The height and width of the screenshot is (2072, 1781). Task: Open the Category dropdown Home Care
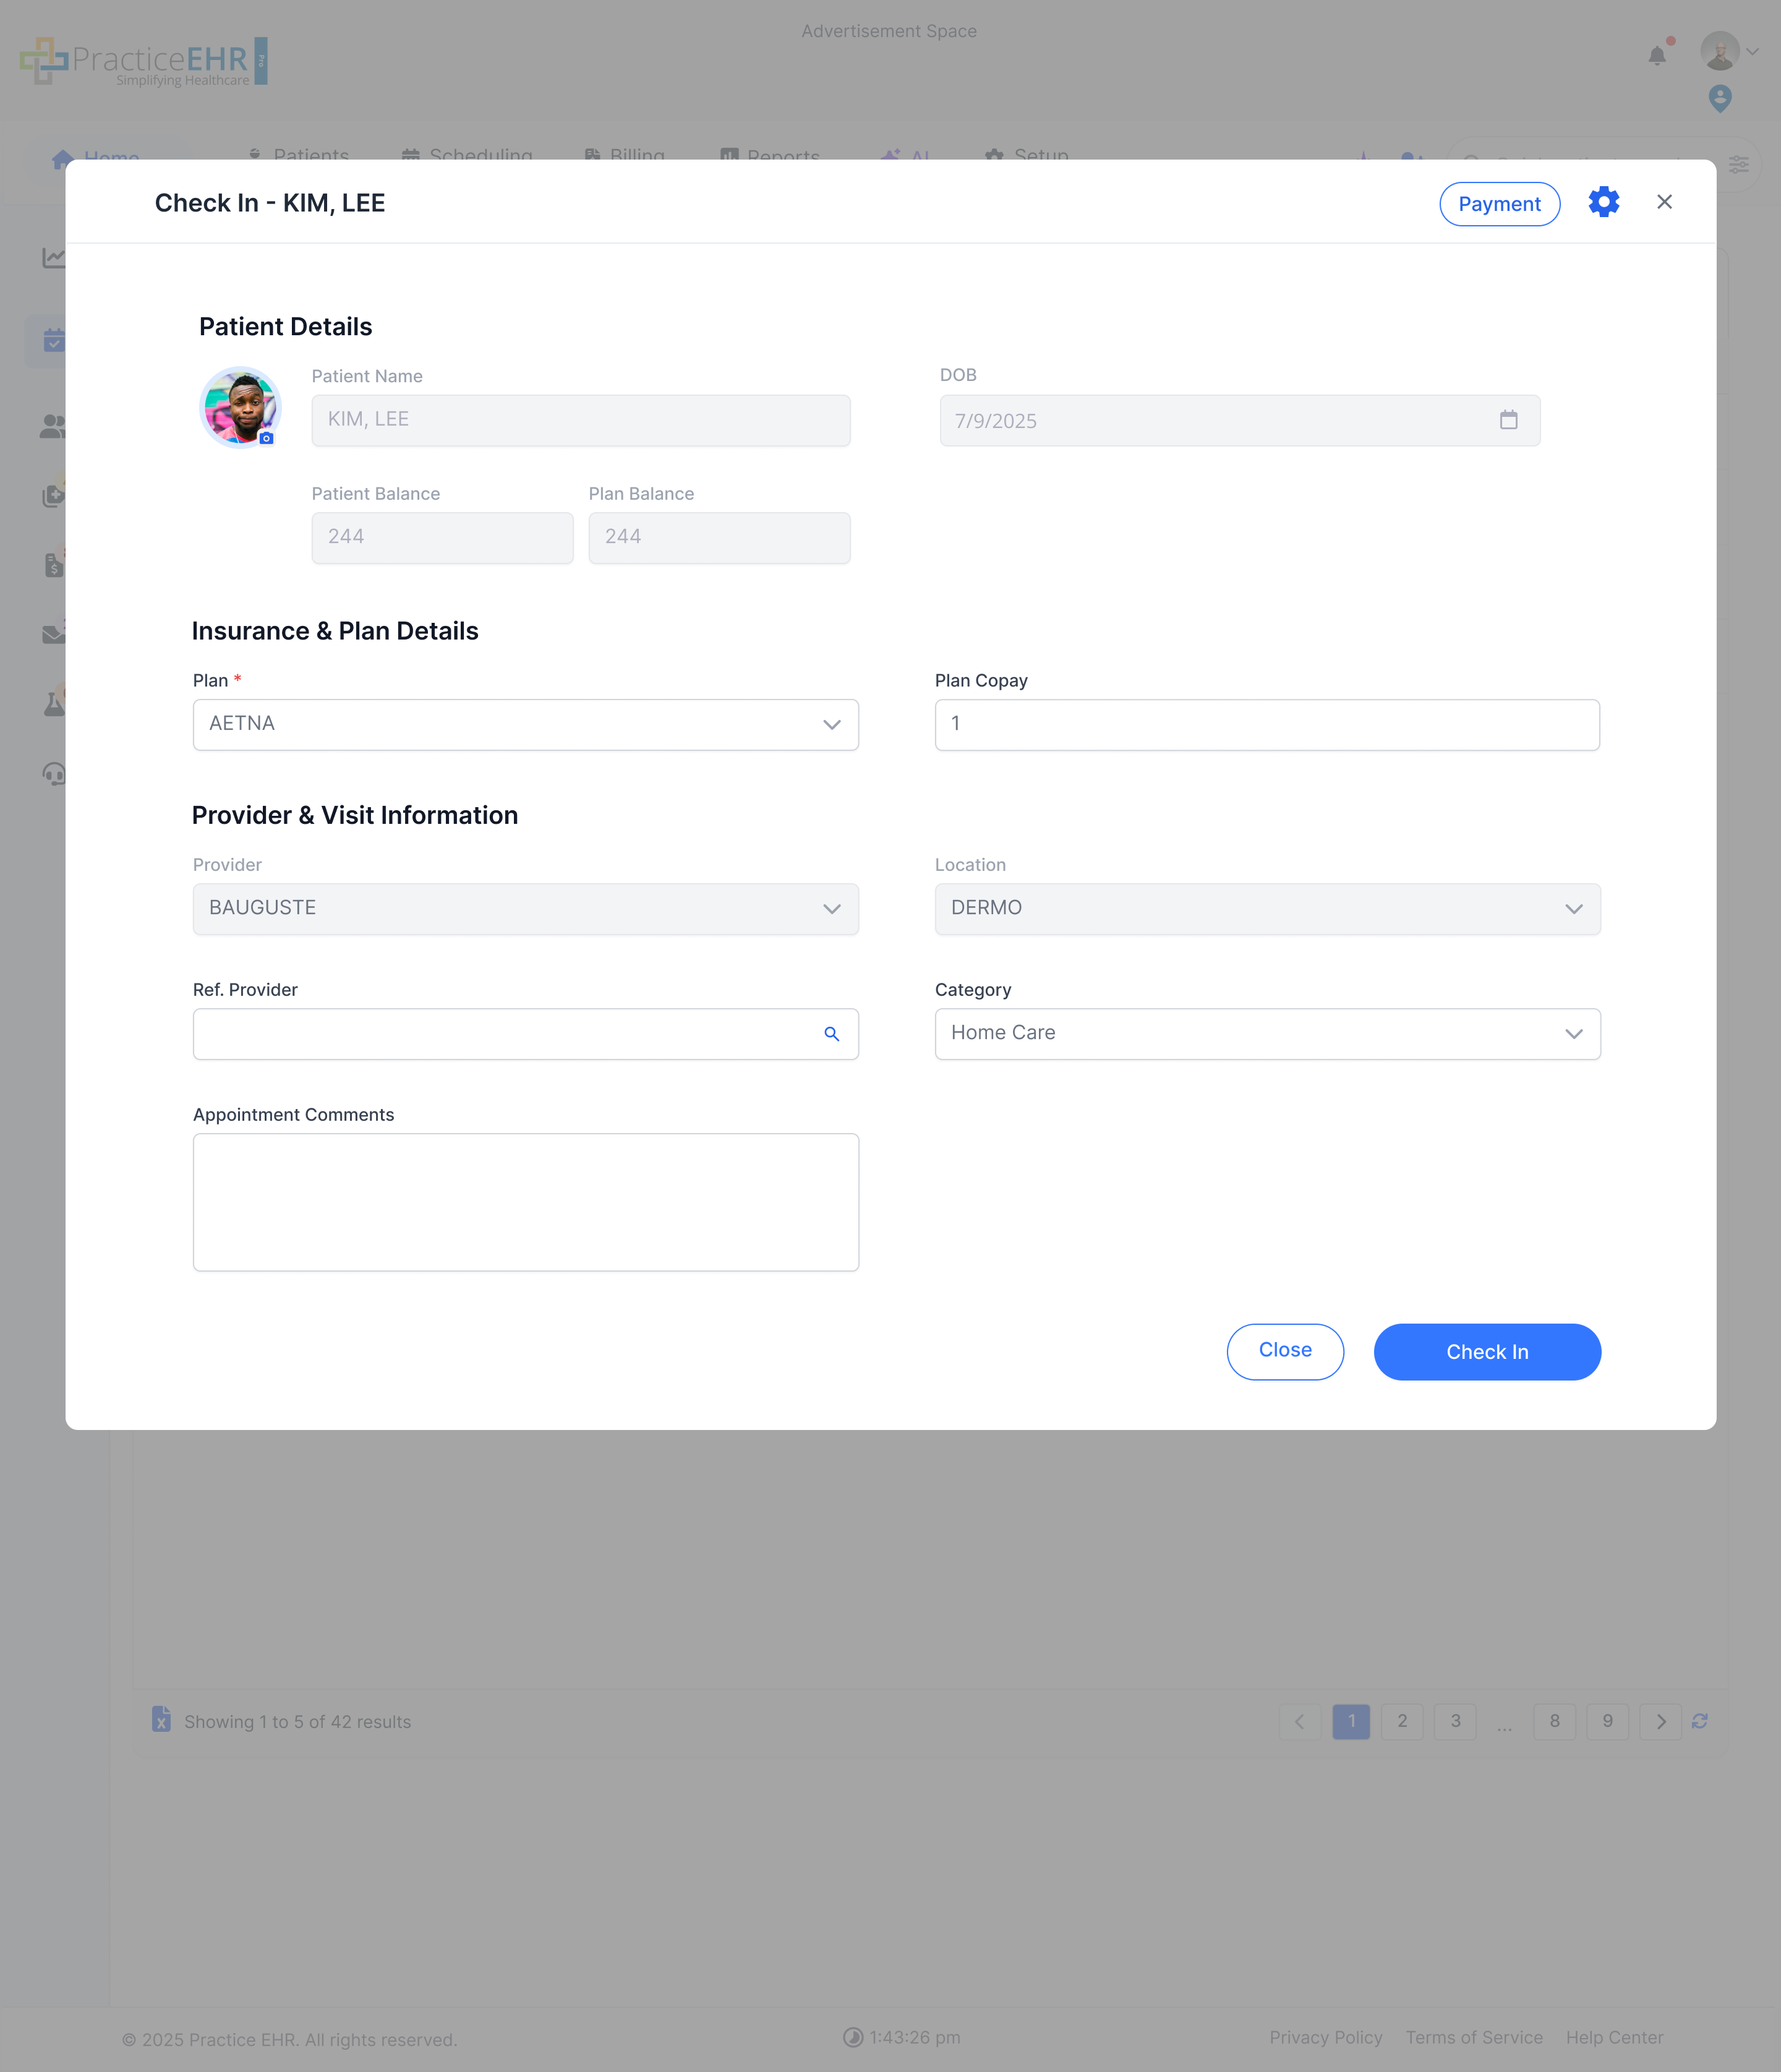click(x=1266, y=1034)
